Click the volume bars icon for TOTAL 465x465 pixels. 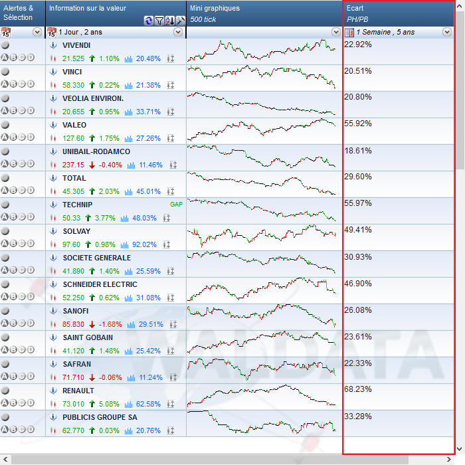coord(129,191)
